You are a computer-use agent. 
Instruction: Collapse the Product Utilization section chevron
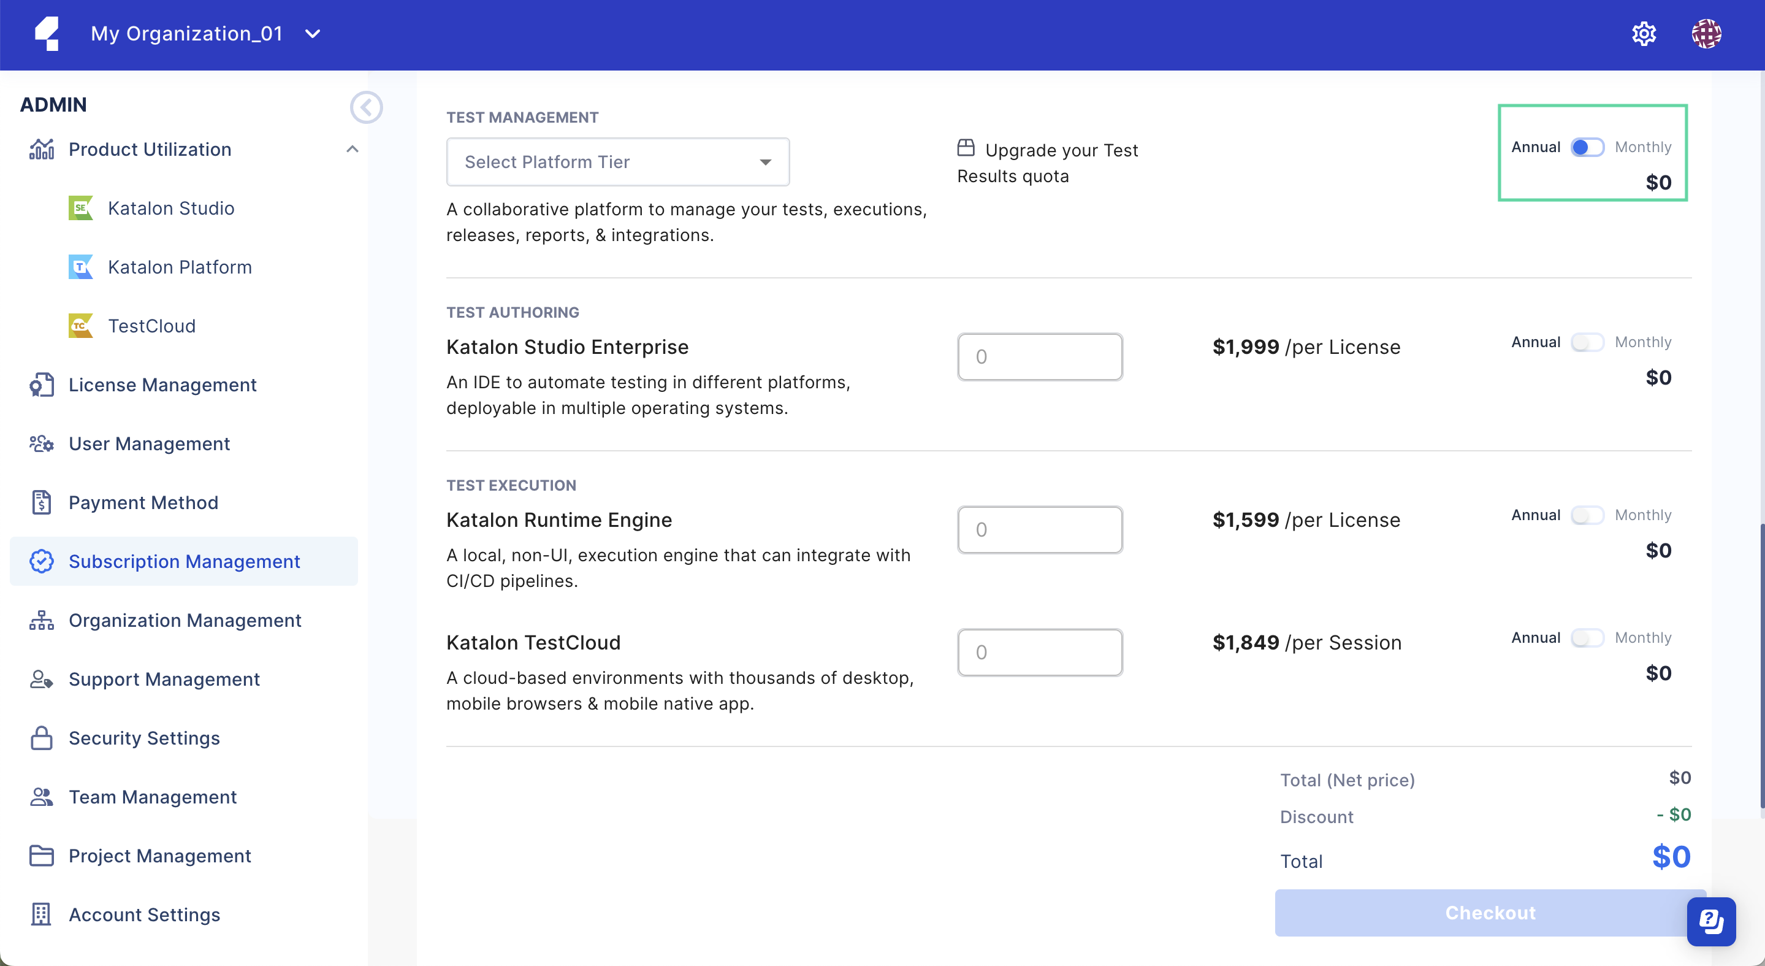click(x=352, y=150)
